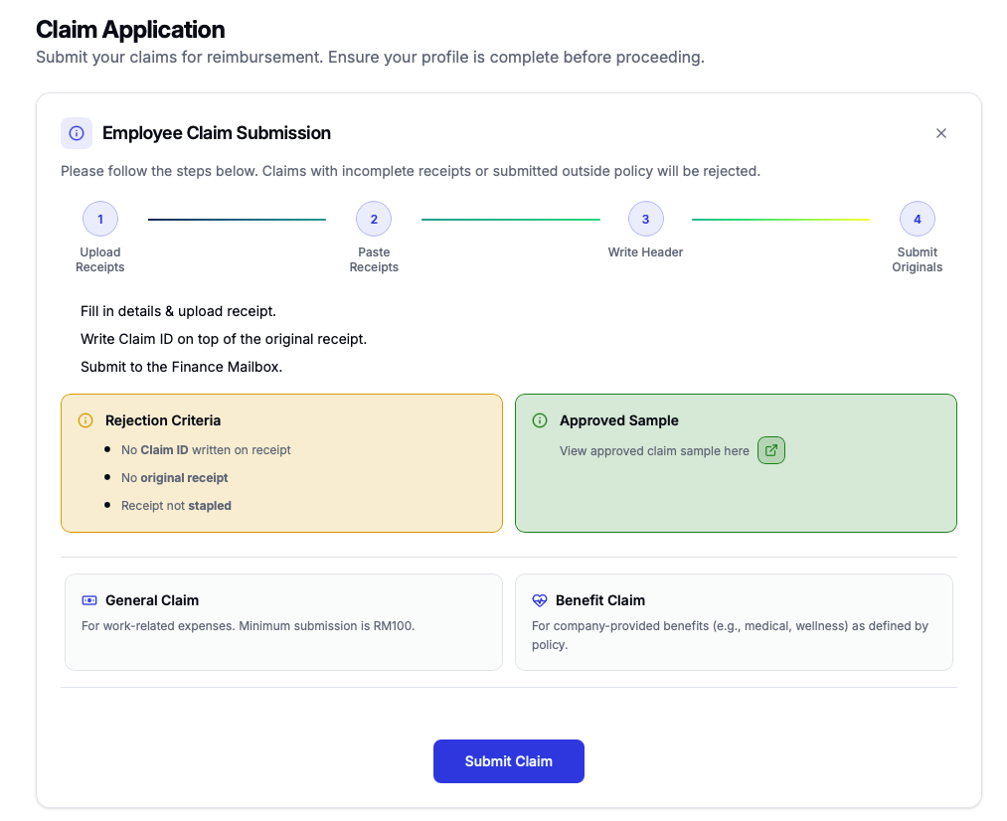This screenshot has height=821, width=1007.
Task: Click the 'Receipt not stapled' bullet
Action: (176, 506)
